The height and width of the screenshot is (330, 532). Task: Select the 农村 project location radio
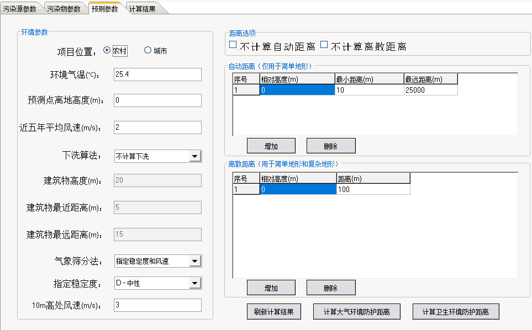click(x=107, y=51)
